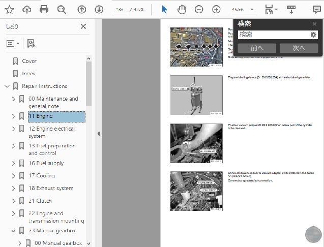Go to previous page with up arrow

[82, 10]
